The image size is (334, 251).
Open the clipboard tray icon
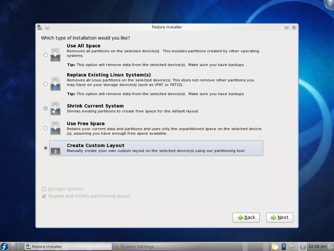[x=275, y=246]
